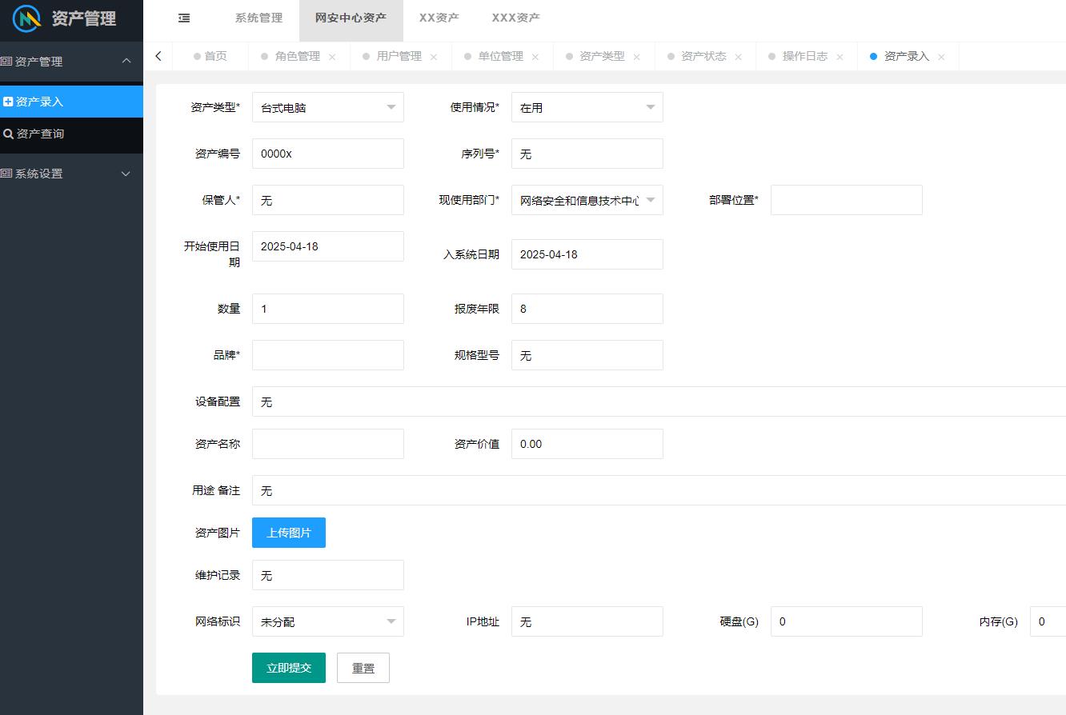Submit form with 立即提交 button
Viewport: 1066px width, 715px height.
[289, 668]
